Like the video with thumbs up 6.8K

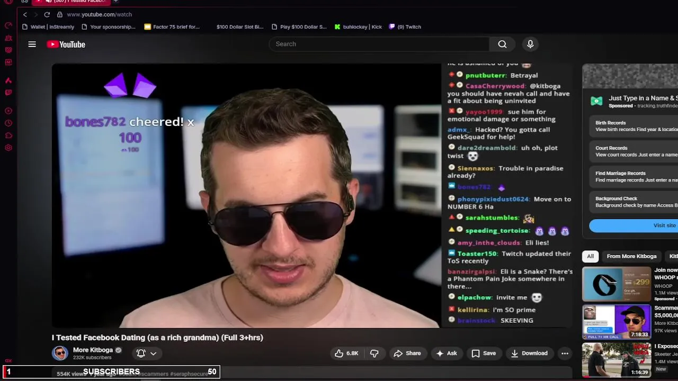[346, 353]
